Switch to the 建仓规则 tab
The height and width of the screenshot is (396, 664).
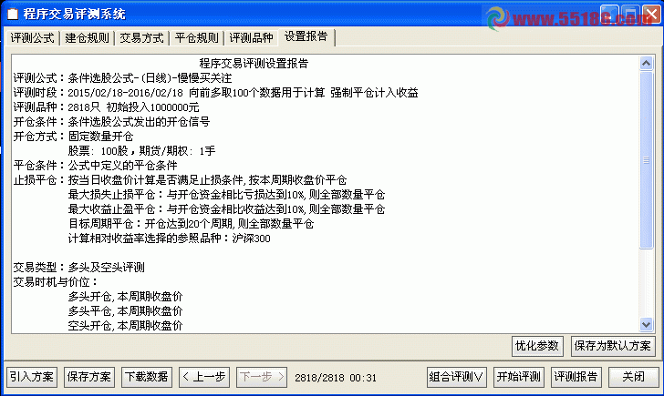click(87, 38)
